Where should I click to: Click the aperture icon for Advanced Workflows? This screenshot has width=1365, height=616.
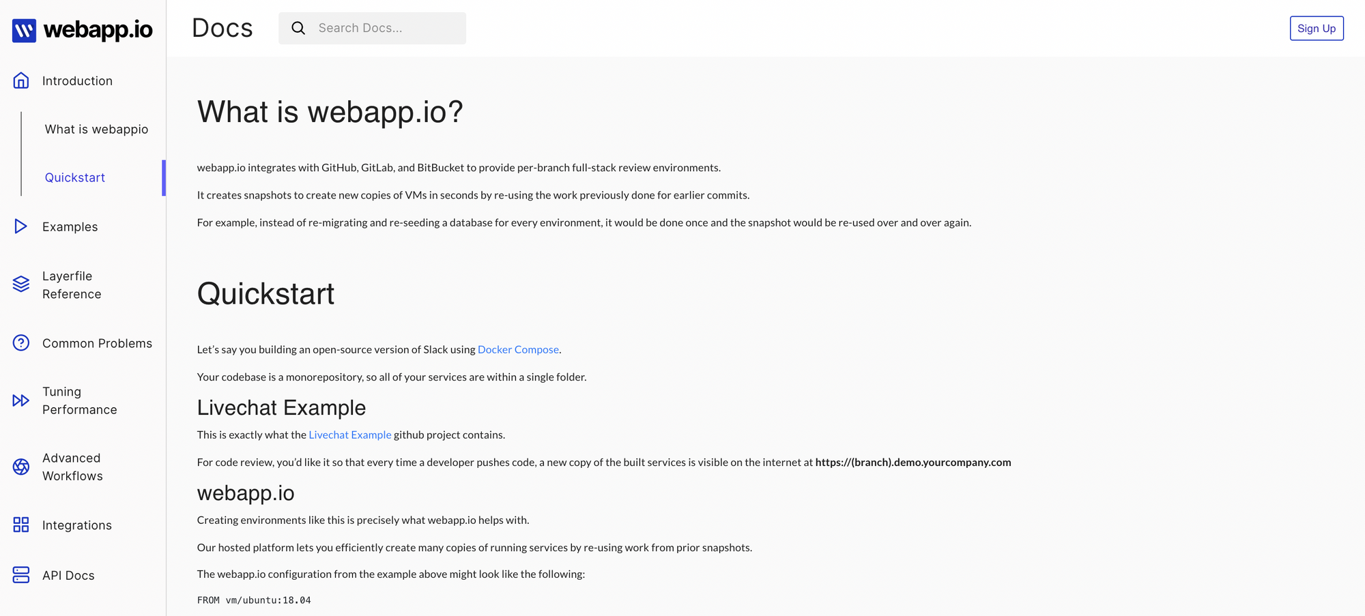pyautogui.click(x=21, y=467)
